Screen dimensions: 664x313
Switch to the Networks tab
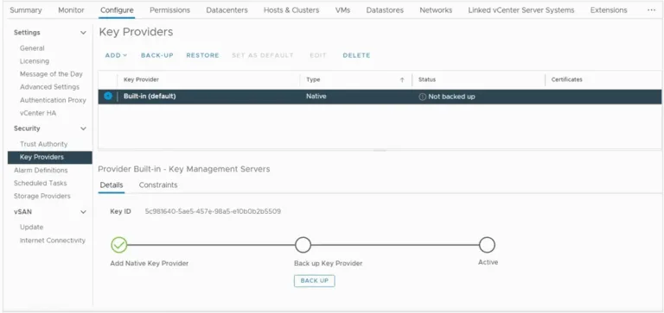click(436, 10)
